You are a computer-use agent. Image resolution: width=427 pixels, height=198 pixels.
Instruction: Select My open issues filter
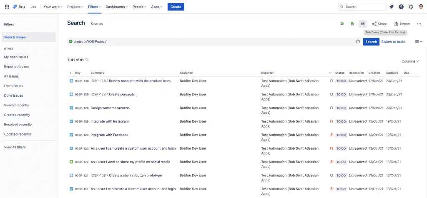click(x=16, y=57)
